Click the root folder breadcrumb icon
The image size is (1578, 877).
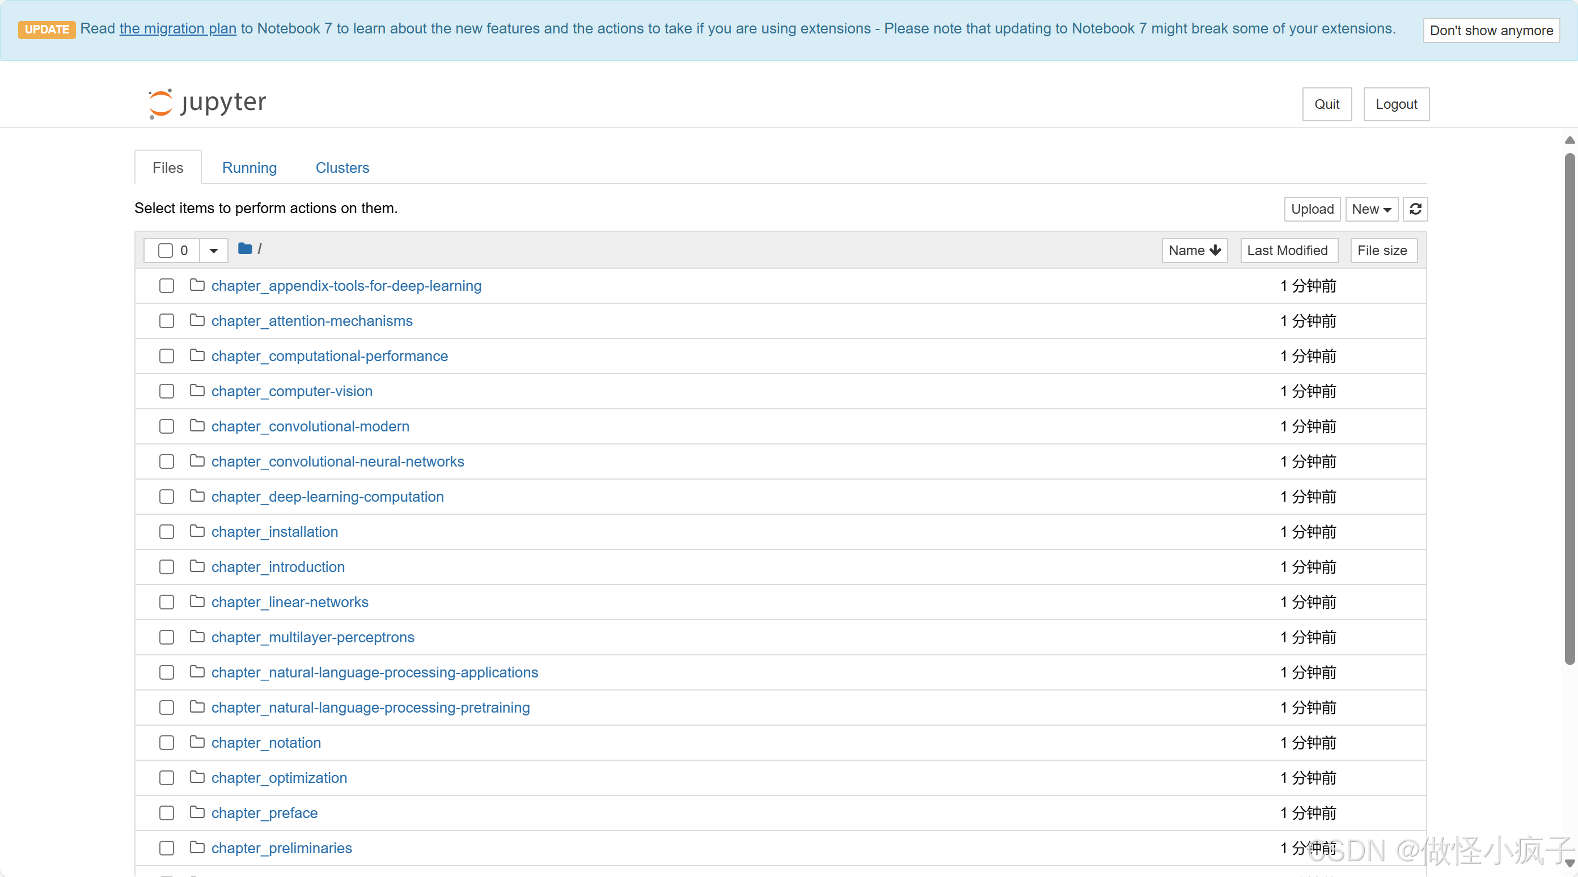245,249
